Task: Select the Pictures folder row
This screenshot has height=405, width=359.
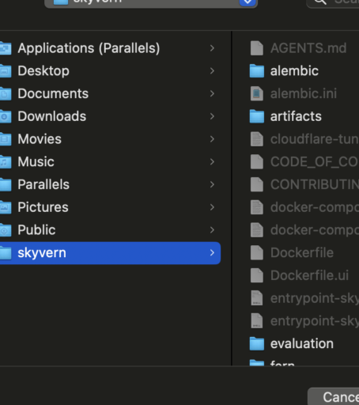Action: click(x=110, y=207)
